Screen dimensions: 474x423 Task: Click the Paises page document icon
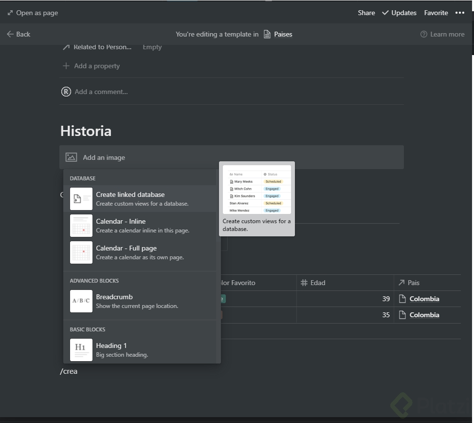[x=267, y=34]
